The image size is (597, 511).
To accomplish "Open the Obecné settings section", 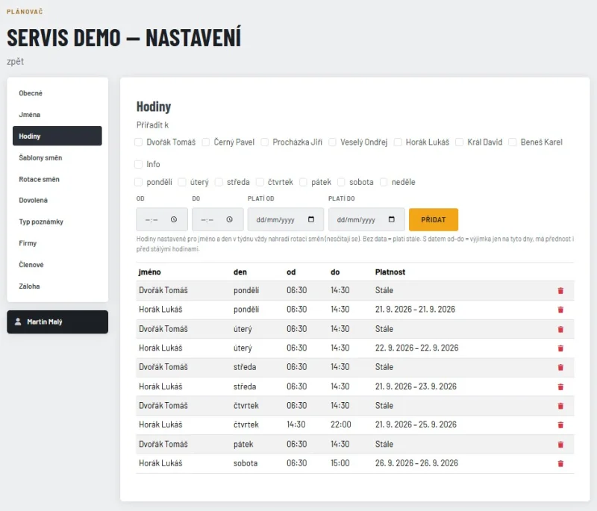I will click(57, 93).
